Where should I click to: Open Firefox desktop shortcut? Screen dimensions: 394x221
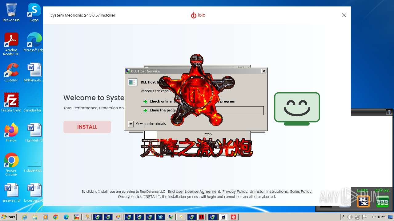(x=11, y=133)
